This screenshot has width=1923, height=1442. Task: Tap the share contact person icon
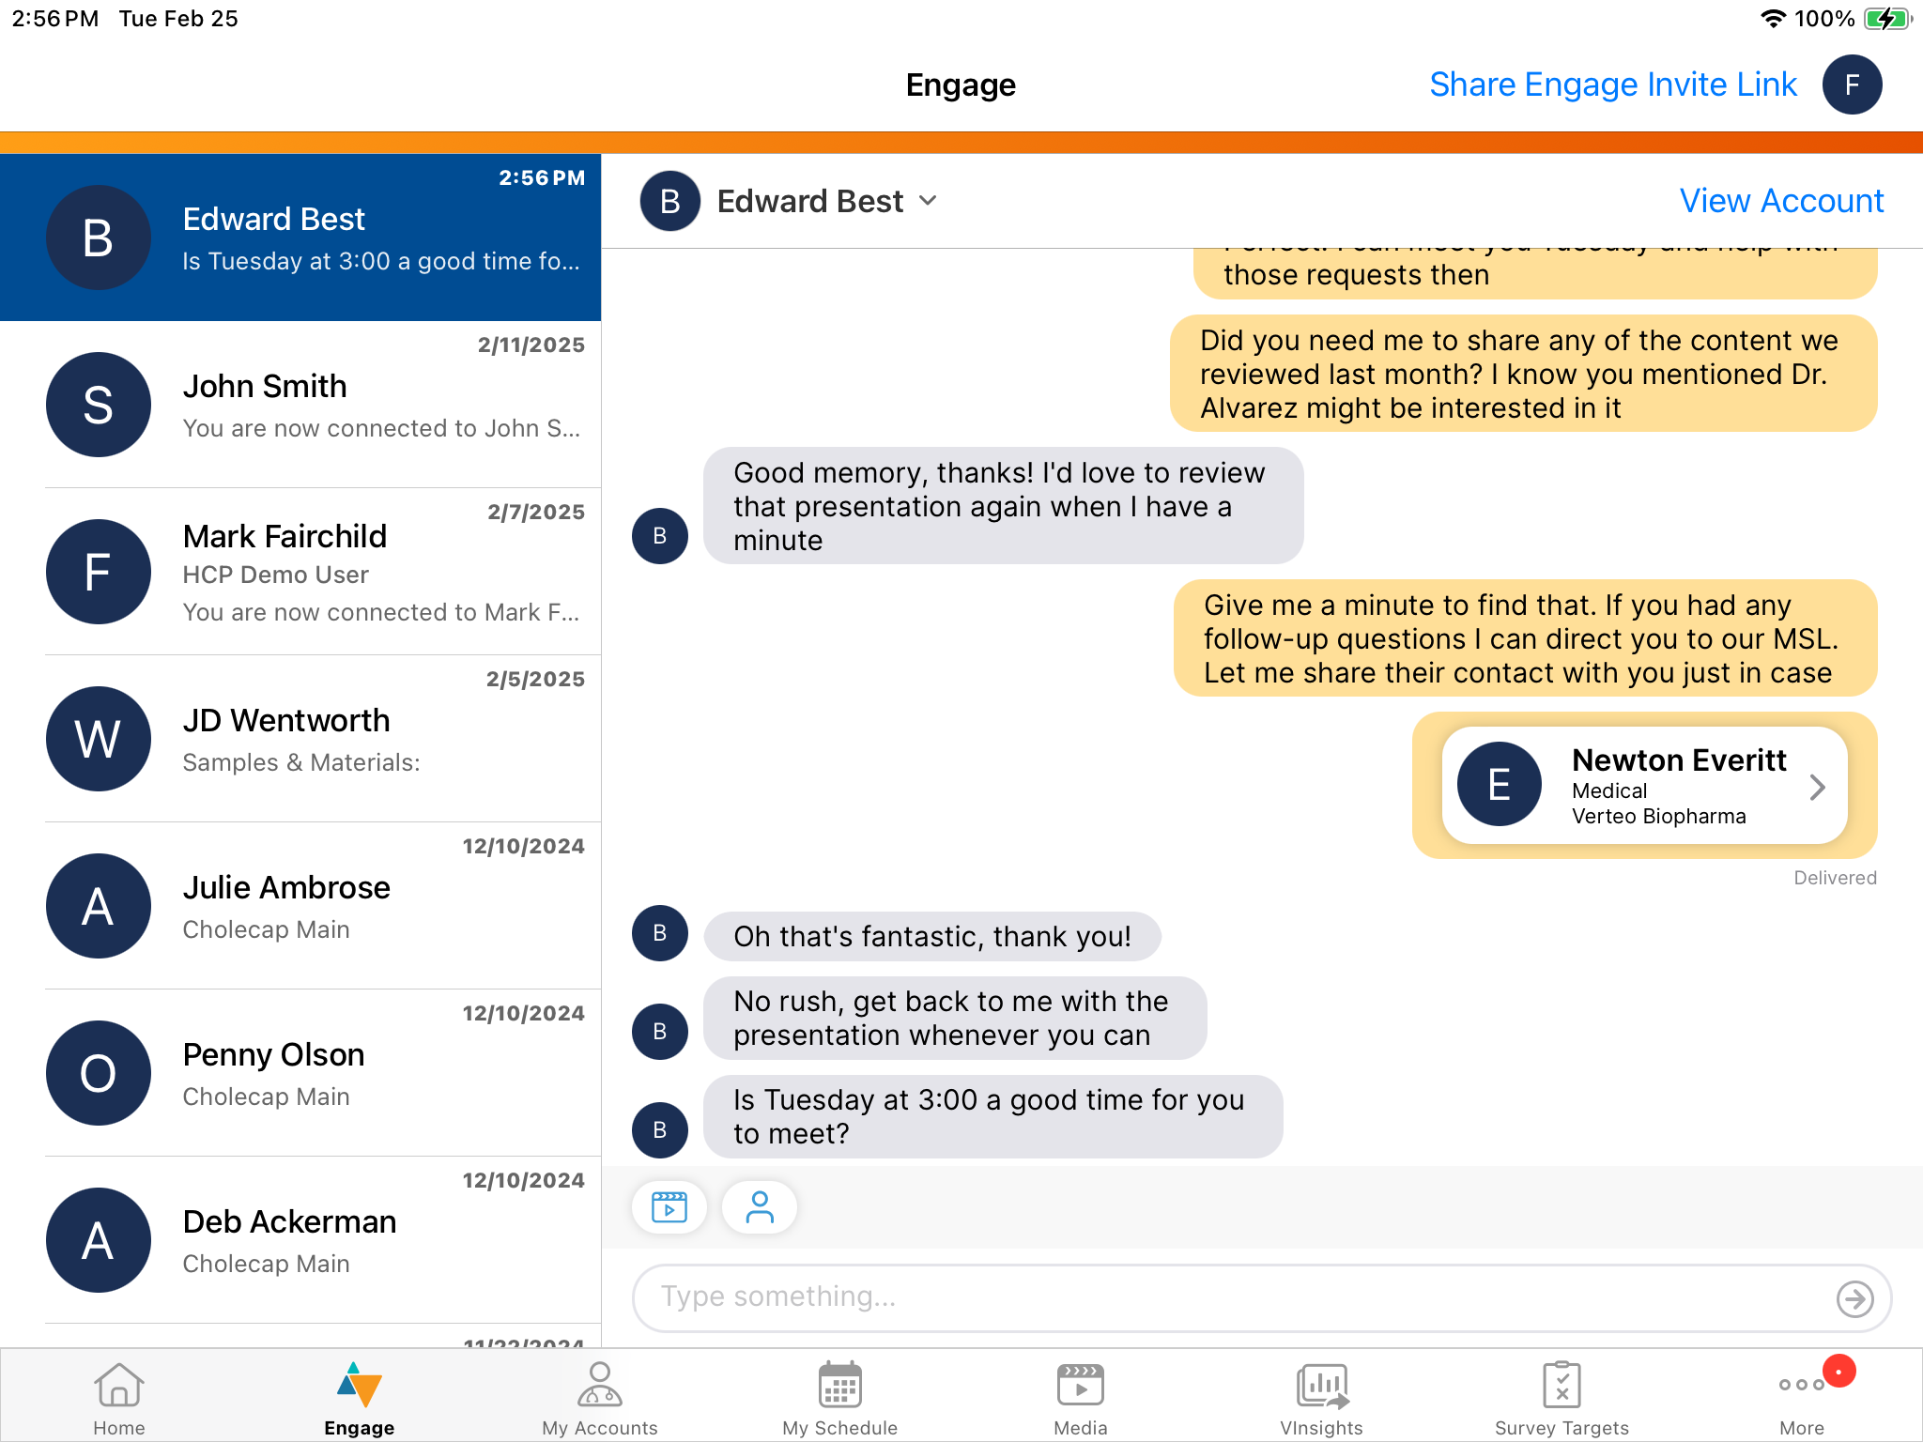pos(759,1206)
